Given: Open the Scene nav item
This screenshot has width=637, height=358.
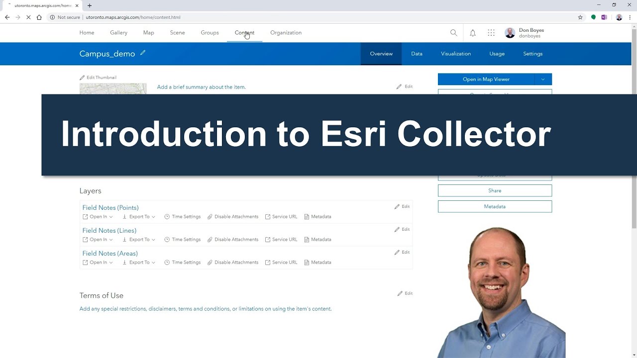Looking at the screenshot, I should [x=177, y=33].
